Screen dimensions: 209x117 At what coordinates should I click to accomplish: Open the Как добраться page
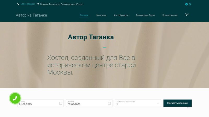click(121, 15)
